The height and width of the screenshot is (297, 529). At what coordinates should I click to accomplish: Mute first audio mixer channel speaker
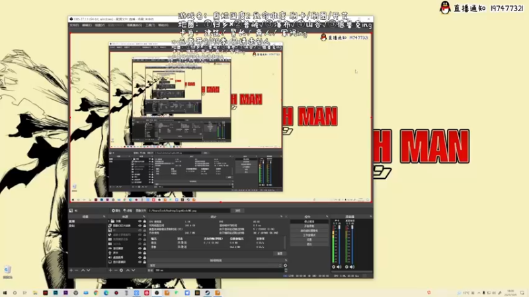point(339,267)
